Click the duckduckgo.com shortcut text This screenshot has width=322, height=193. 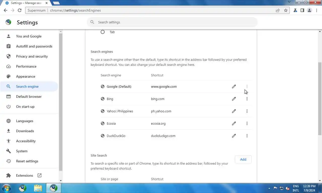[163, 136]
